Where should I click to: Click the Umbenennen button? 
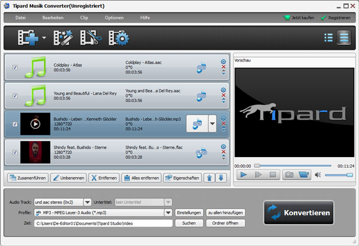coord(68,178)
